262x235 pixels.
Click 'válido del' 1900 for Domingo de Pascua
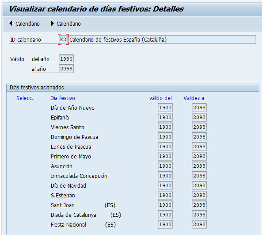(x=165, y=137)
